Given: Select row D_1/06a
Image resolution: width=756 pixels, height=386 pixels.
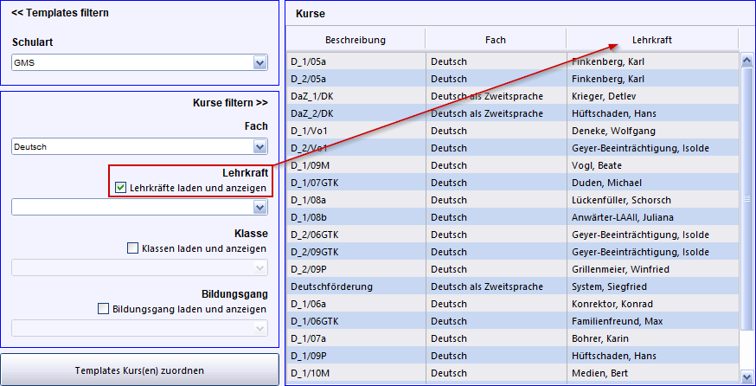Looking at the screenshot, I should pyautogui.click(x=513, y=304).
